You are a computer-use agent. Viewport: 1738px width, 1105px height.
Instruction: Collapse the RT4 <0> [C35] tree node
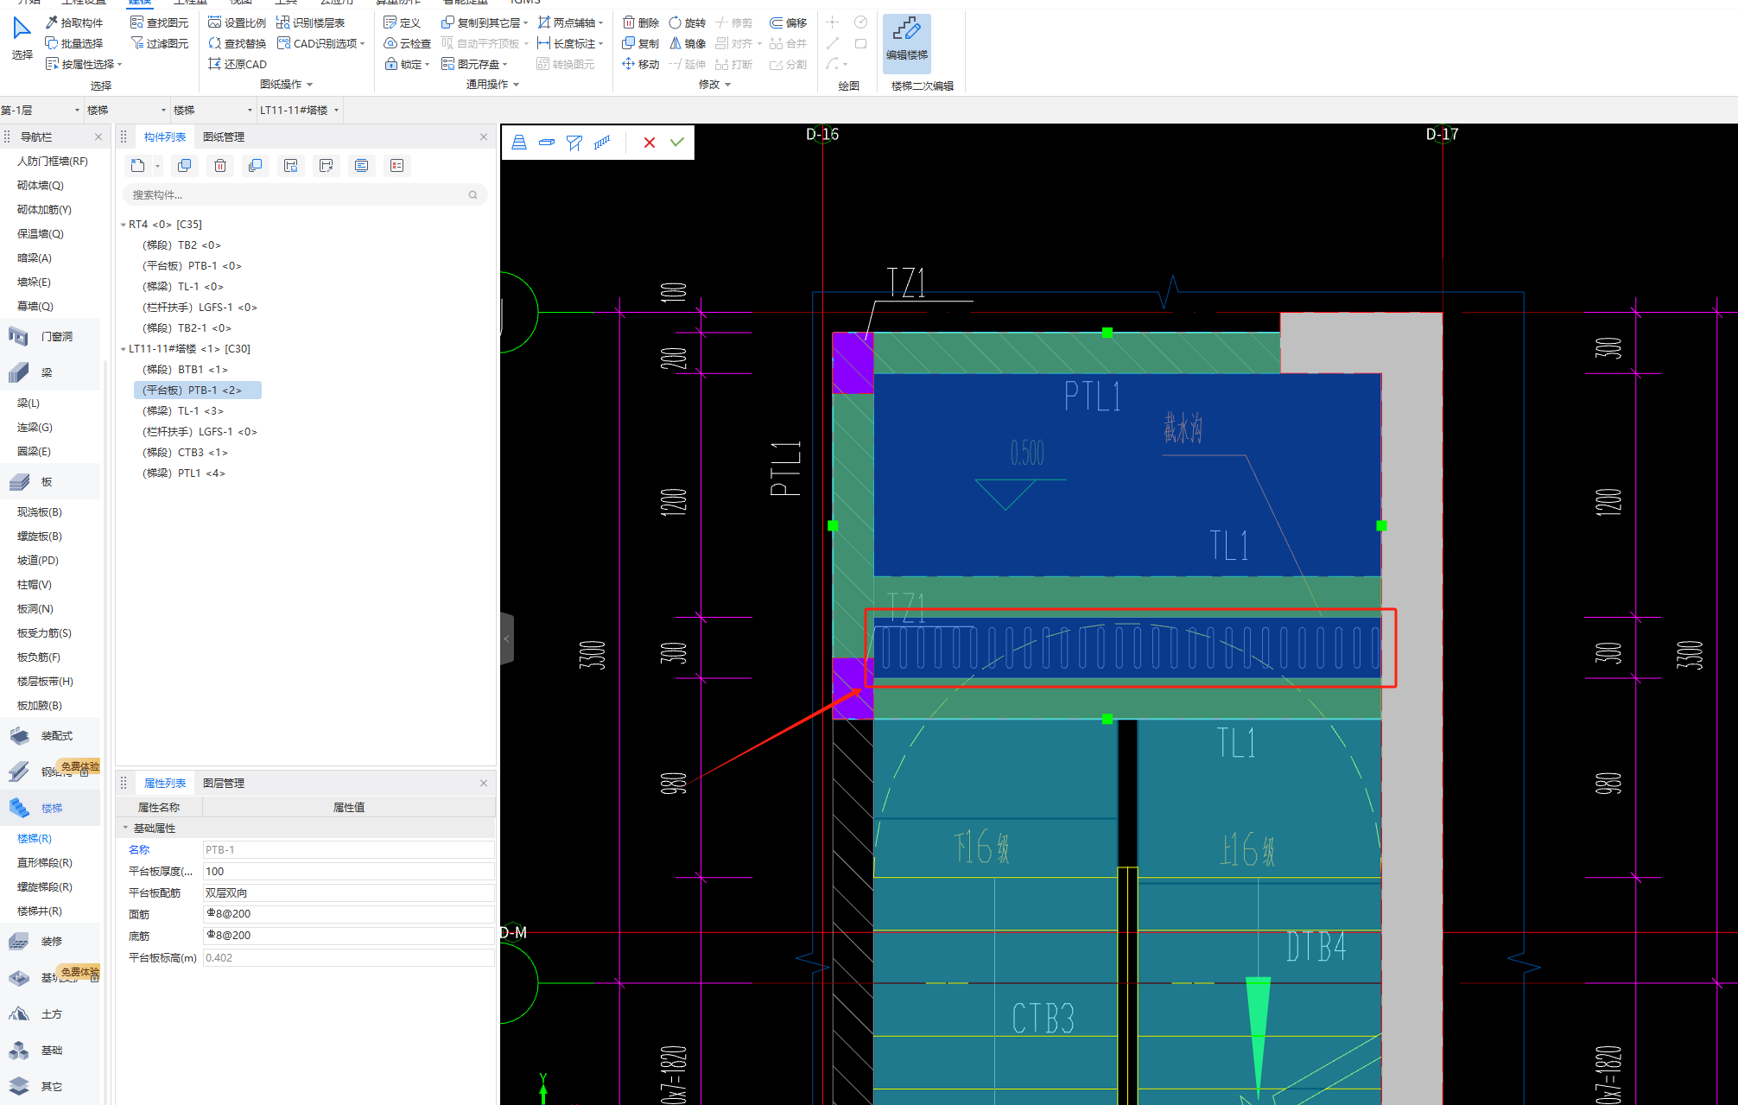pos(124,225)
